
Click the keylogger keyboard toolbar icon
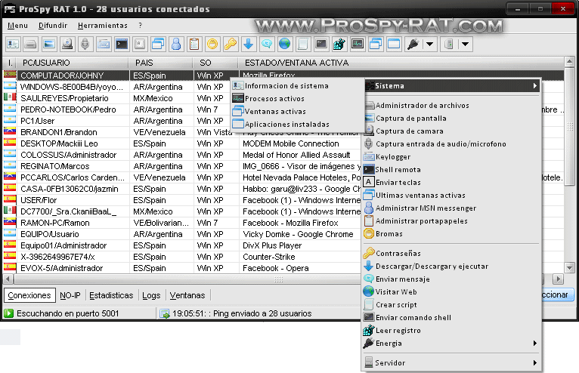pyautogui.click(x=104, y=45)
